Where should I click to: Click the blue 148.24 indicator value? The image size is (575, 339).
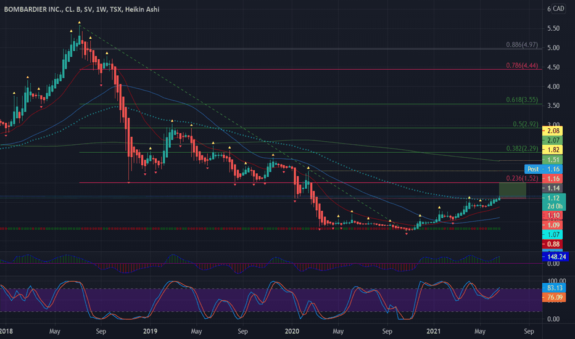[555, 257]
